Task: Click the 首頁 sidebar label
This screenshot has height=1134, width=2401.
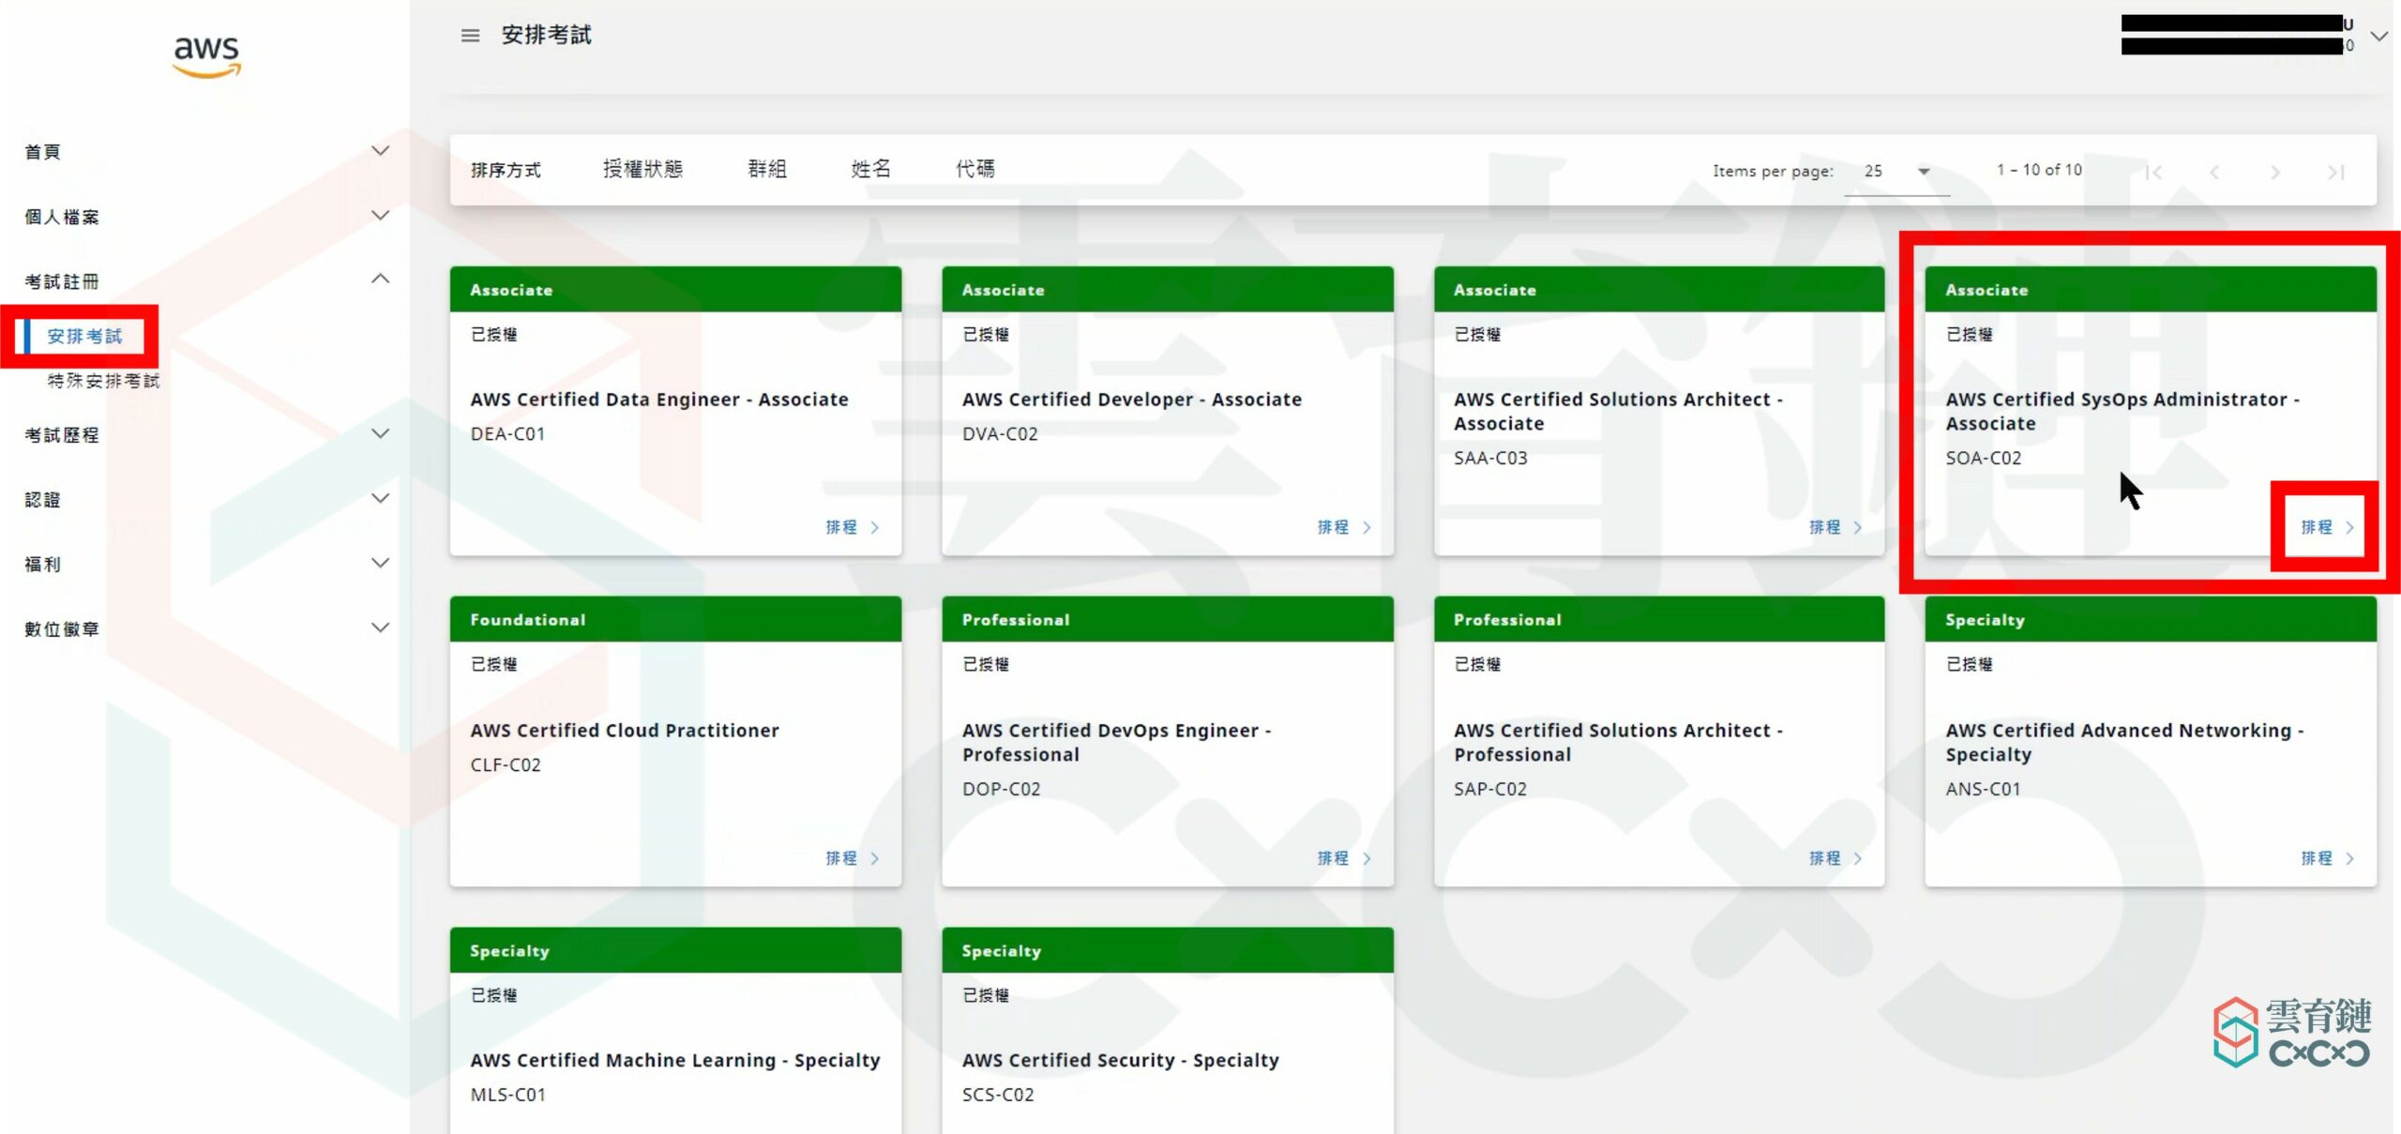Action: (42, 152)
